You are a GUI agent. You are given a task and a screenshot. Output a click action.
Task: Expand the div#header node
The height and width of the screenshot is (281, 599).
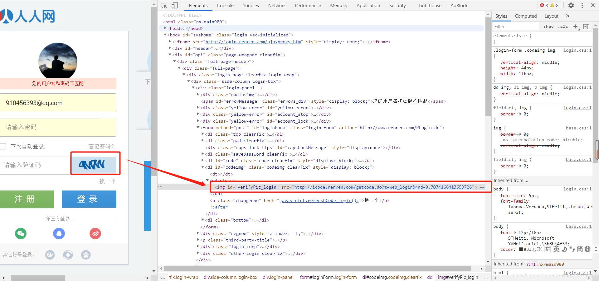pyautogui.click(x=170, y=48)
